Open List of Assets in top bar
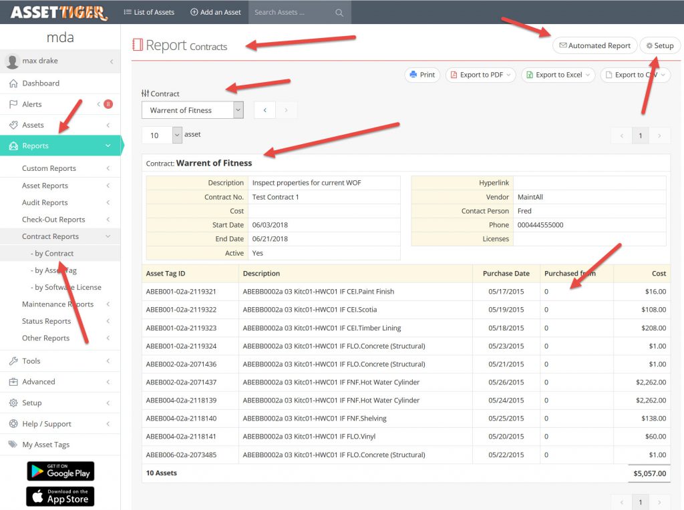The height and width of the screenshot is (510, 684). click(149, 12)
